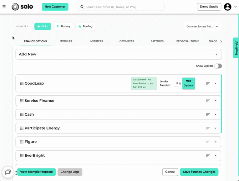Screen dimensions: 239x181
Task: Open the Need Help? side tab
Action: [236, 48]
